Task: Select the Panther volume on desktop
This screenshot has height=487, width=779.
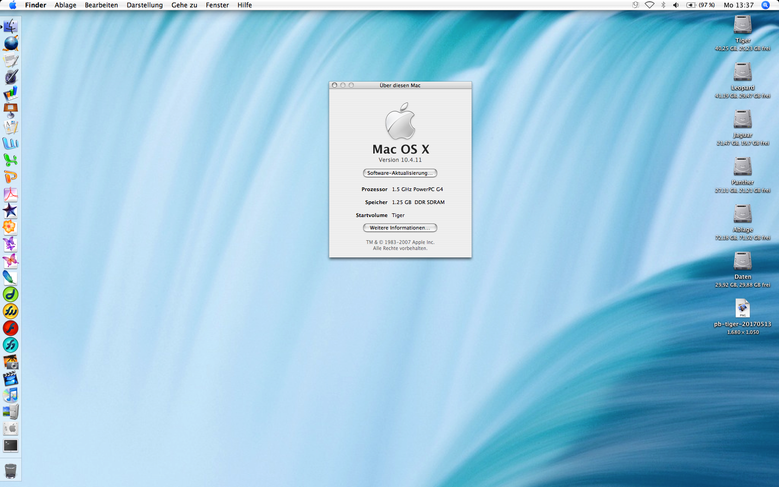Action: pyautogui.click(x=743, y=167)
